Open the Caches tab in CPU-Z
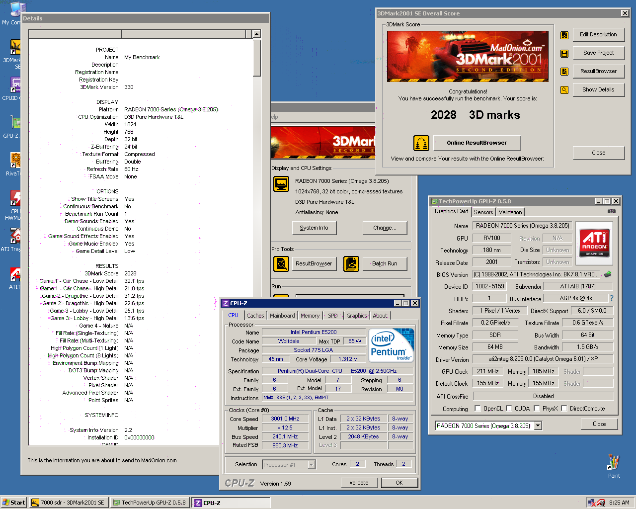The height and width of the screenshot is (509, 636). (255, 316)
